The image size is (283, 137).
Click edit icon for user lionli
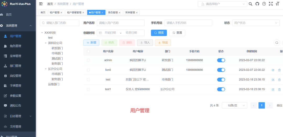click(273, 70)
